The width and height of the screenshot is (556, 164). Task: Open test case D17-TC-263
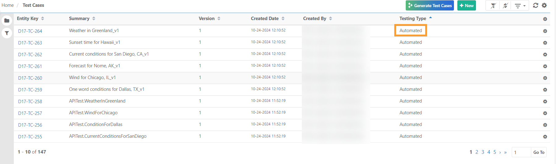tap(30, 43)
